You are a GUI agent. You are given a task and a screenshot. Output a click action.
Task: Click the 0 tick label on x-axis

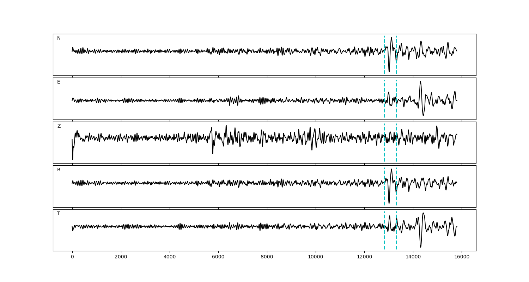pyautogui.click(x=72, y=257)
